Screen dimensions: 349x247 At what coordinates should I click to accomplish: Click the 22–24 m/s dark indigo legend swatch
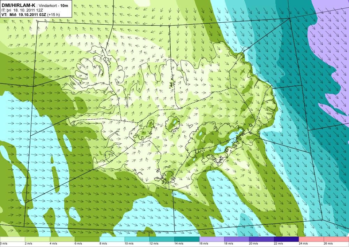[287, 239]
